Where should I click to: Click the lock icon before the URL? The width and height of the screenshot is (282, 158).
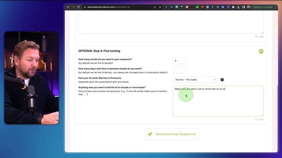[x=85, y=7]
